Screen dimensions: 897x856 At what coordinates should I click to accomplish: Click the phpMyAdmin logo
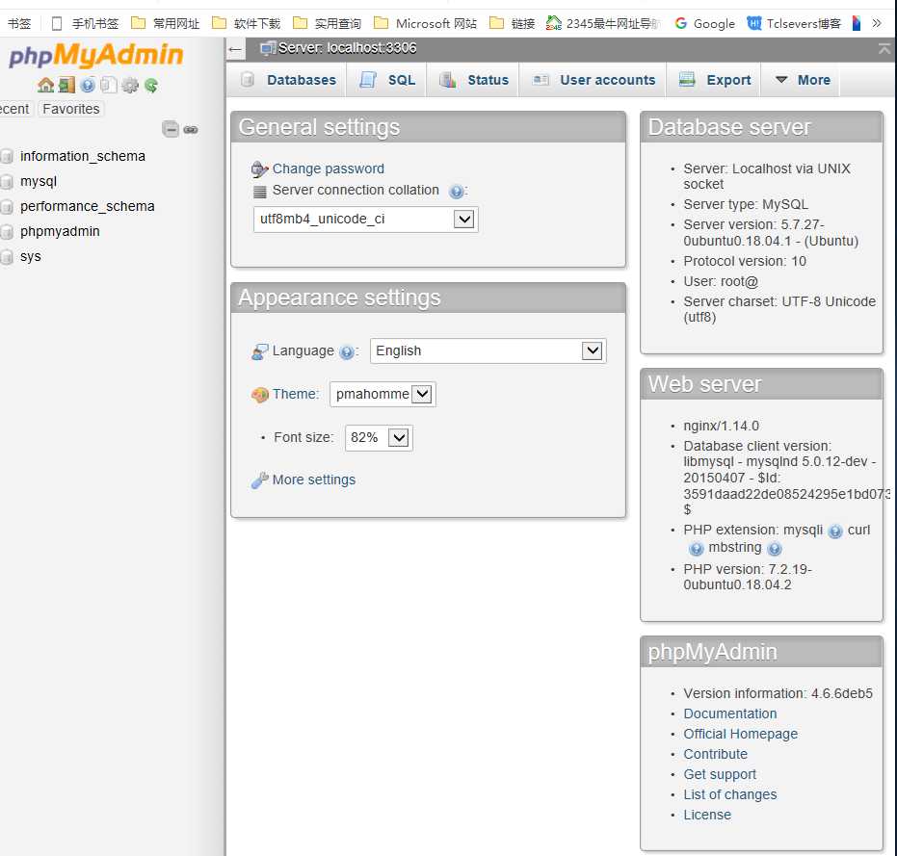pos(96,56)
